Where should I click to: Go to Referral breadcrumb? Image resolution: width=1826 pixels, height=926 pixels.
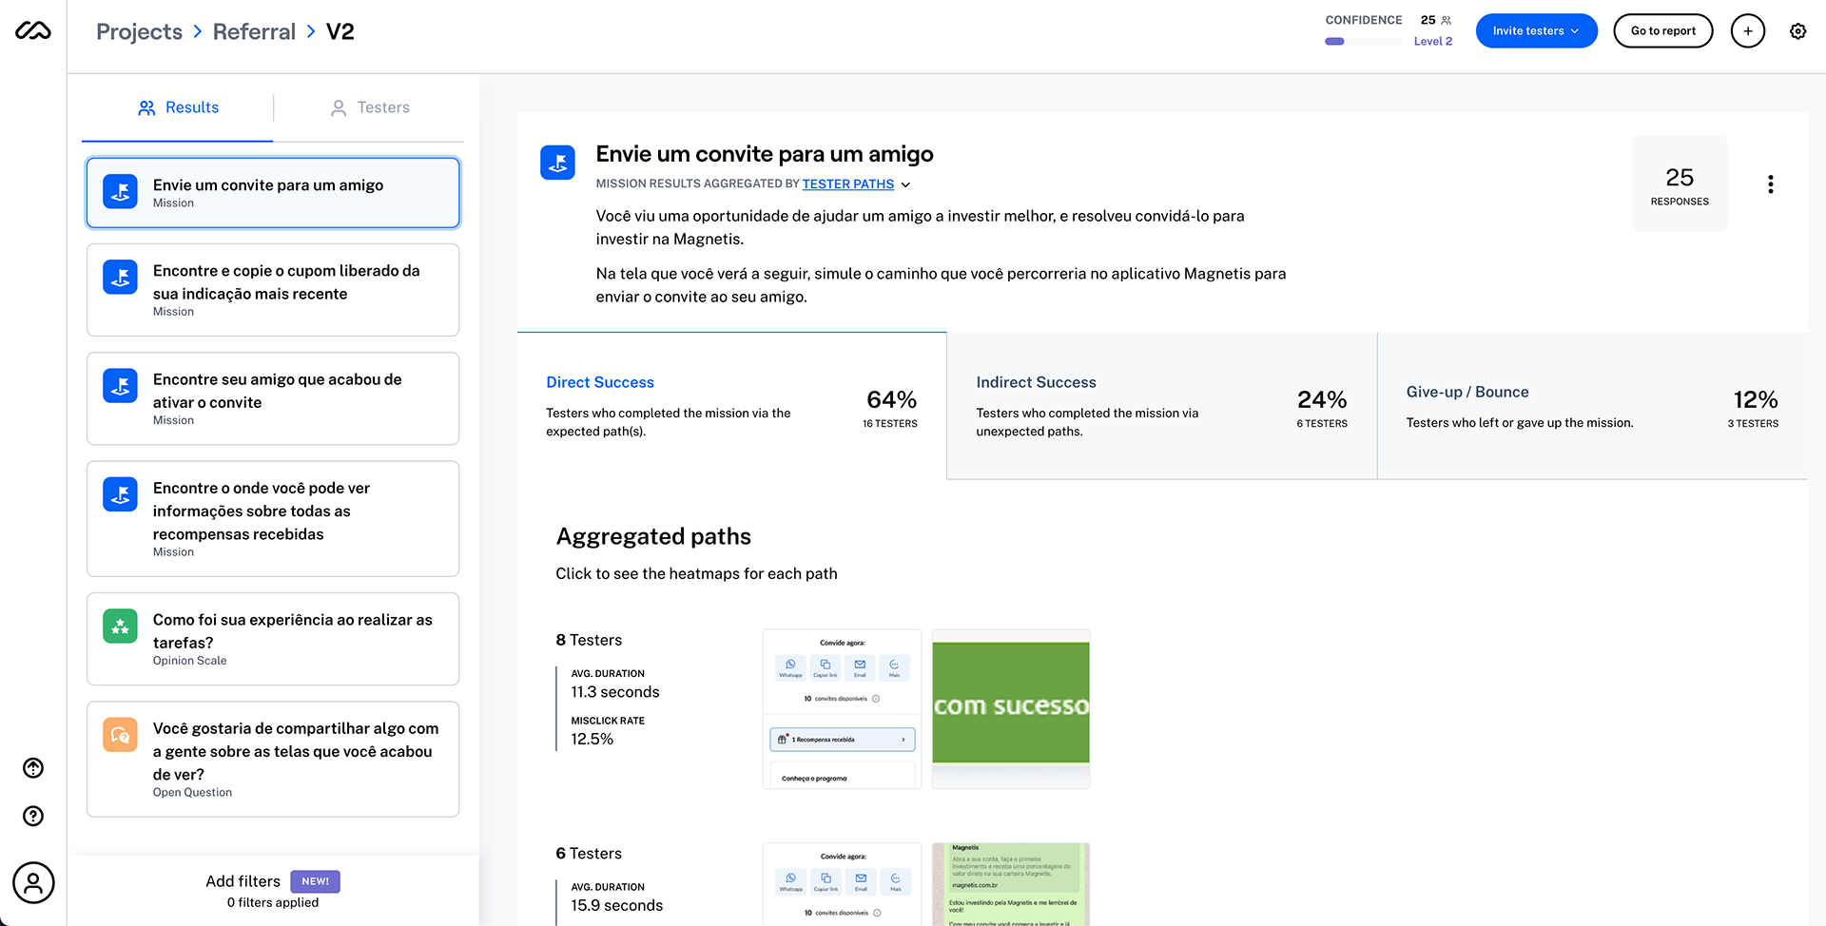(x=254, y=31)
